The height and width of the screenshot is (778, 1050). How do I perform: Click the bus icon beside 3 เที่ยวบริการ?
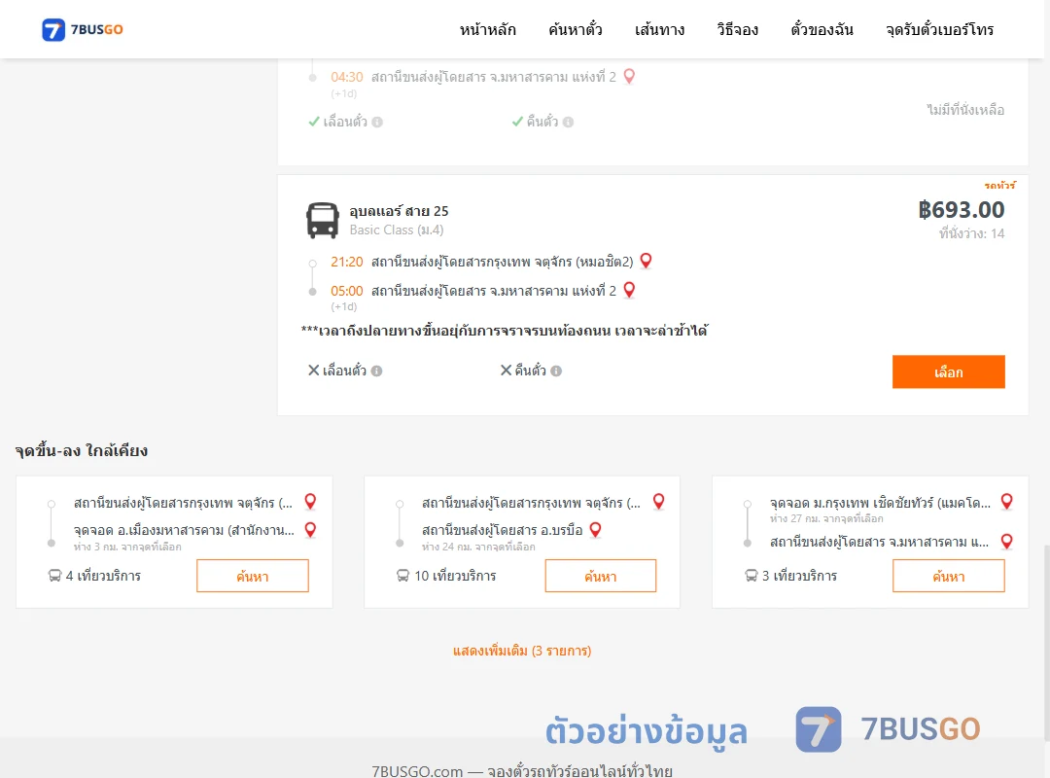[752, 576]
